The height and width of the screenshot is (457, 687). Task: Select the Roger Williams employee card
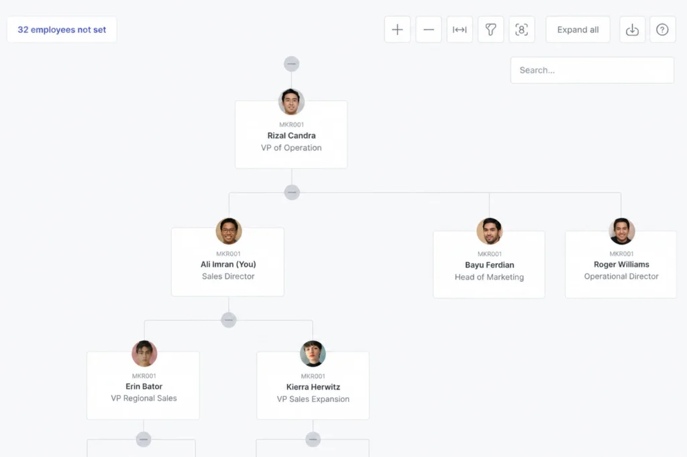(621, 265)
